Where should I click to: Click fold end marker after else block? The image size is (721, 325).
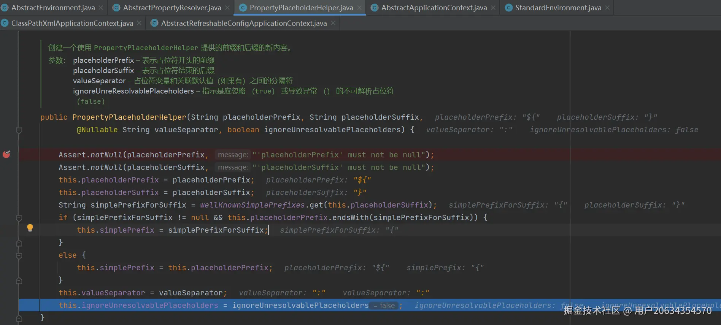click(x=19, y=281)
